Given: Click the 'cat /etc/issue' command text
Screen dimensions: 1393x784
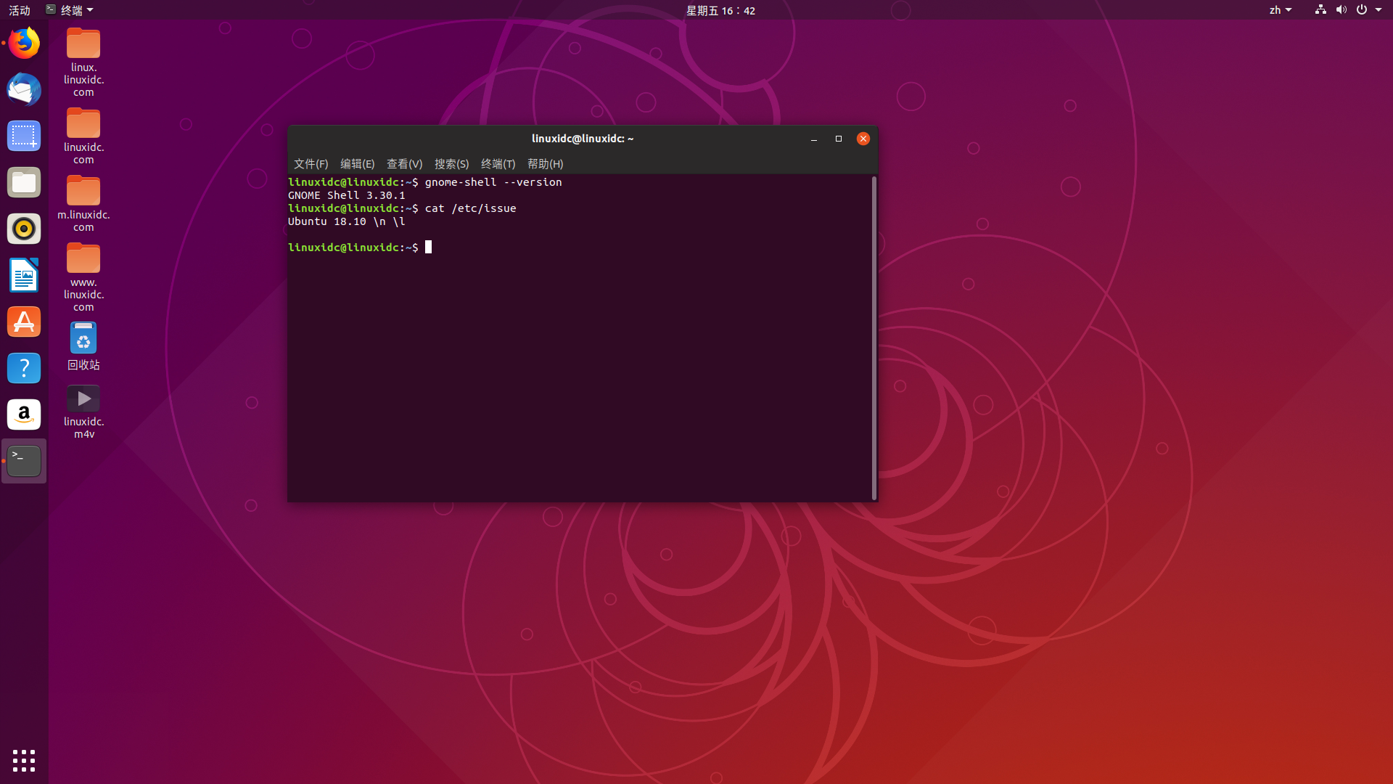Looking at the screenshot, I should 471,208.
